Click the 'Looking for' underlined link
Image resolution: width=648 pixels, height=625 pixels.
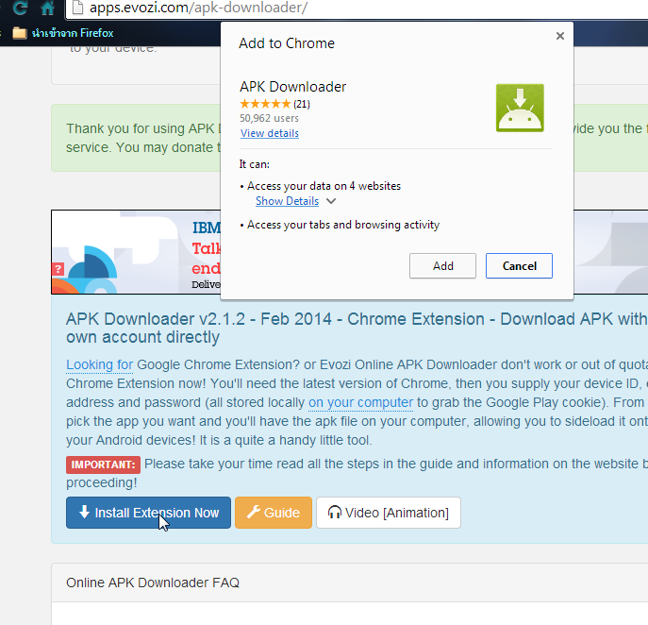pyautogui.click(x=100, y=364)
